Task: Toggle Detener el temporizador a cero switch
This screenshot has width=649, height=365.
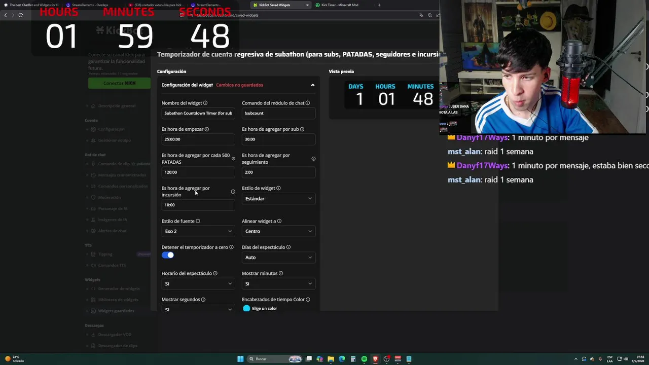Action: (168, 255)
